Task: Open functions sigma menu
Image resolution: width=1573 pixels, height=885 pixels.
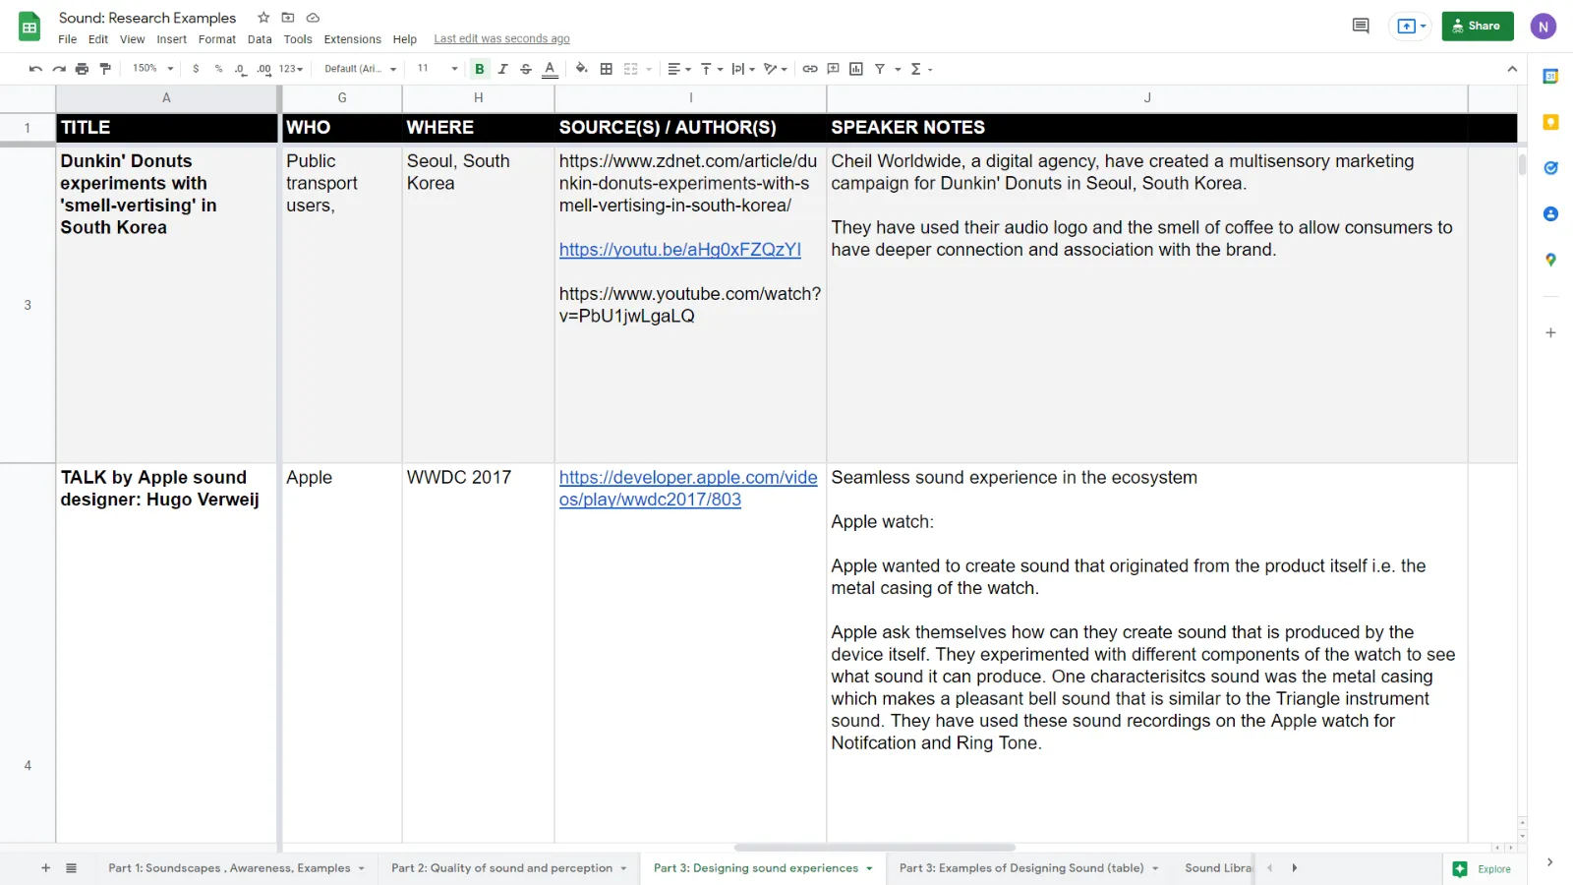Action: coord(920,69)
